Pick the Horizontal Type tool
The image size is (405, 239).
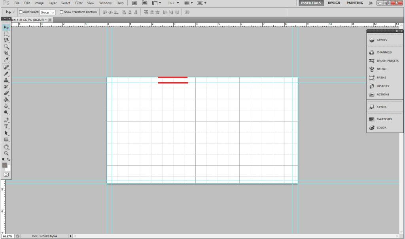6,127
